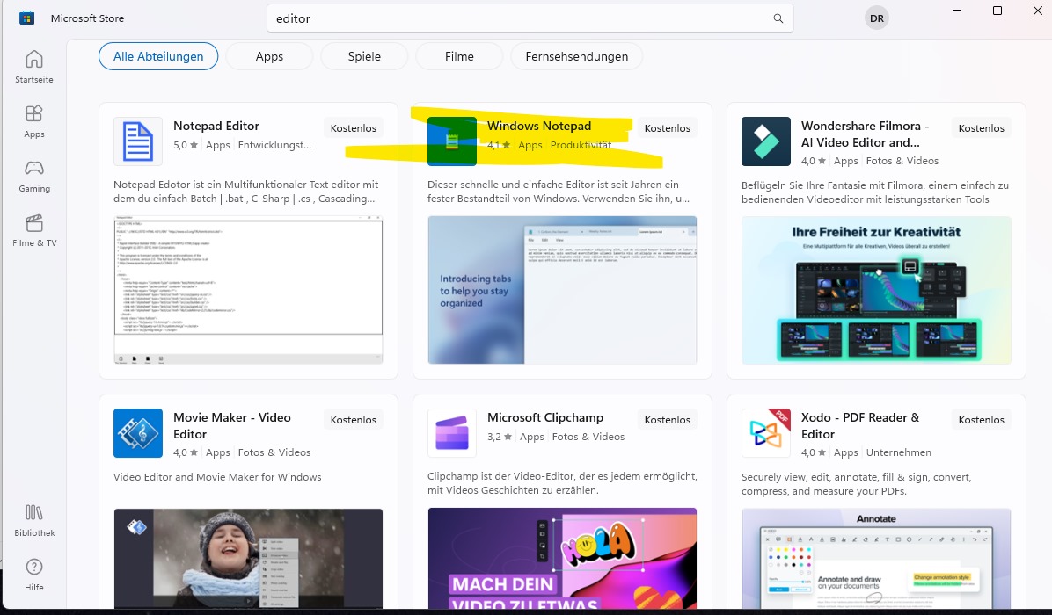This screenshot has height=615, width=1052.
Task: Click the Microsoft Store logo icon
Action: click(x=27, y=18)
